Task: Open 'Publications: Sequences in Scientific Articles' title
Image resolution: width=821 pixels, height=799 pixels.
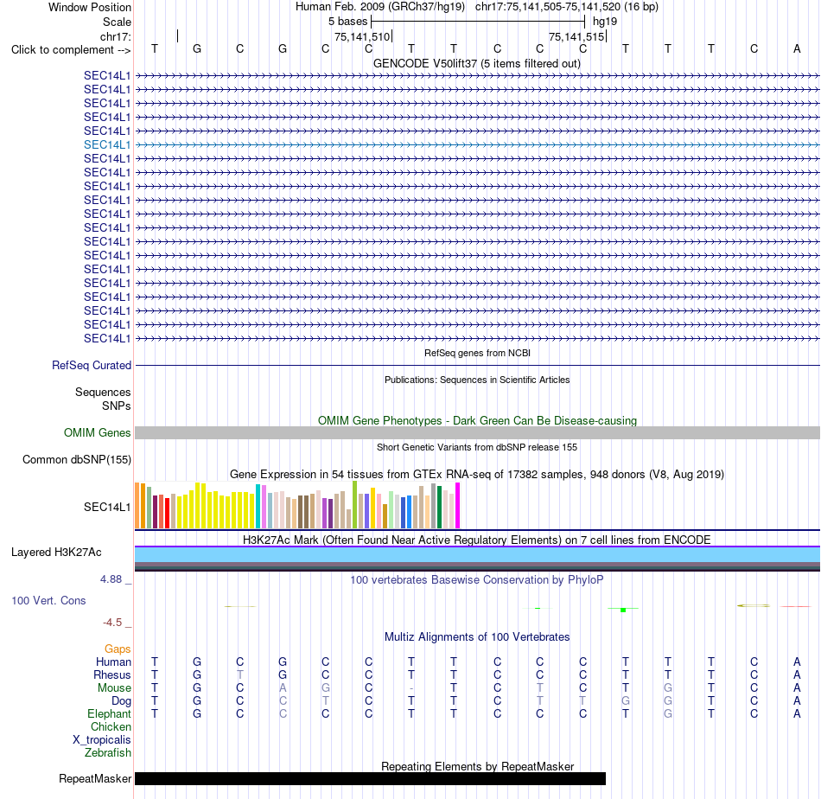Action: pos(477,380)
